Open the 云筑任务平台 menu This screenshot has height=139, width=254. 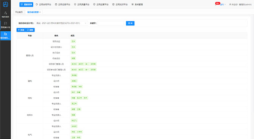pyautogui.click(x=62, y=5)
